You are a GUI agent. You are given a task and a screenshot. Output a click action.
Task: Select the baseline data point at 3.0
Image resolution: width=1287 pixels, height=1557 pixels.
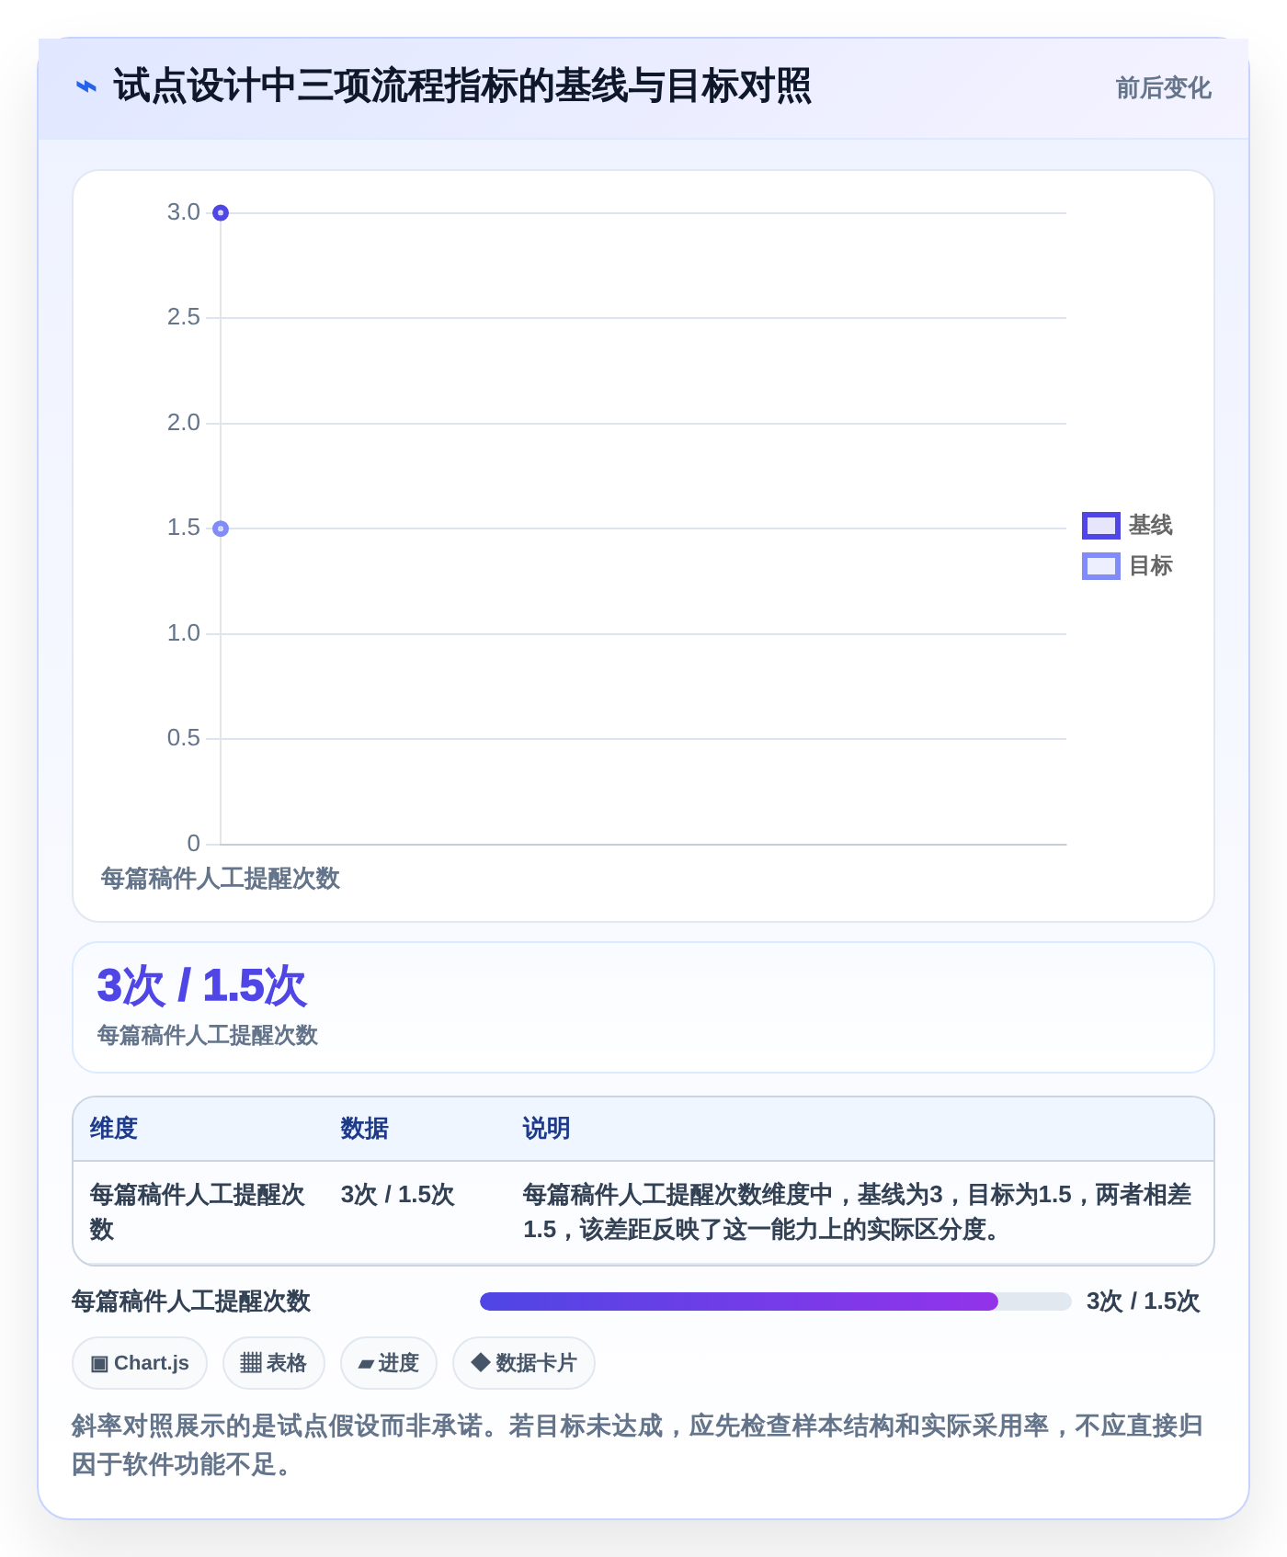point(221,213)
